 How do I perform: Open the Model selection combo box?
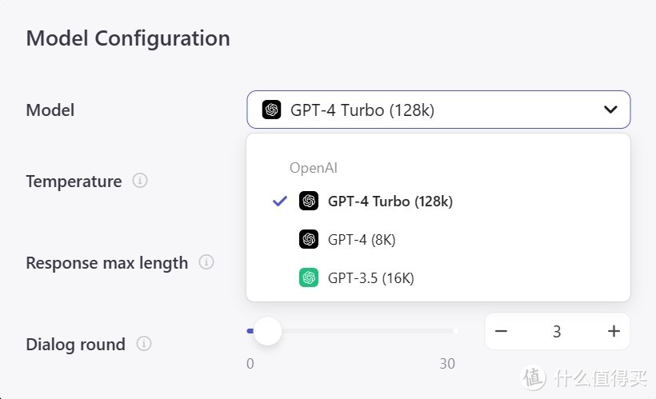point(438,110)
